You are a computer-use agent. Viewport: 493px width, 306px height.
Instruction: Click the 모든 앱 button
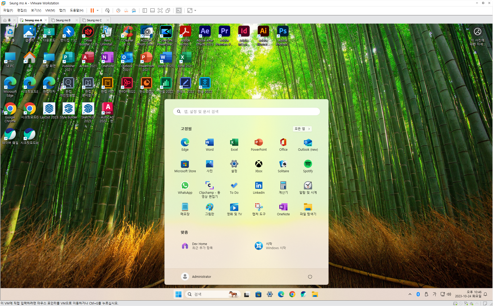click(x=302, y=129)
